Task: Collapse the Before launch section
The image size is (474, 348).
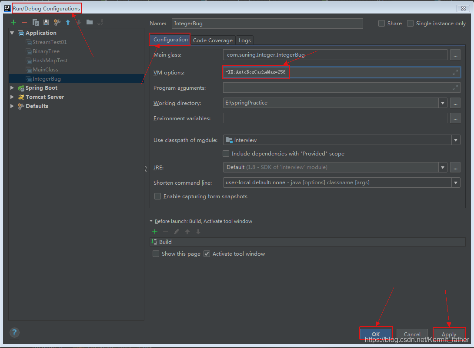Action: [151, 221]
